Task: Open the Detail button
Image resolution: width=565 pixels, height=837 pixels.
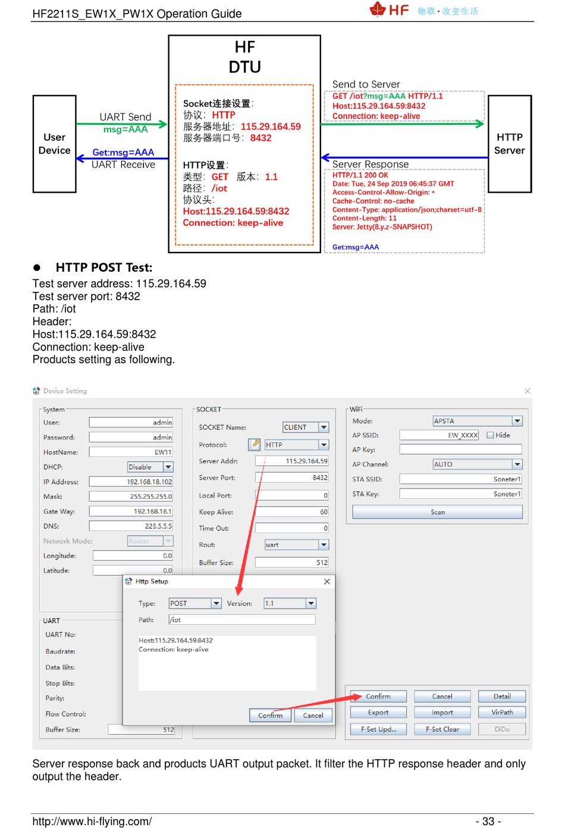Action: 502,696
